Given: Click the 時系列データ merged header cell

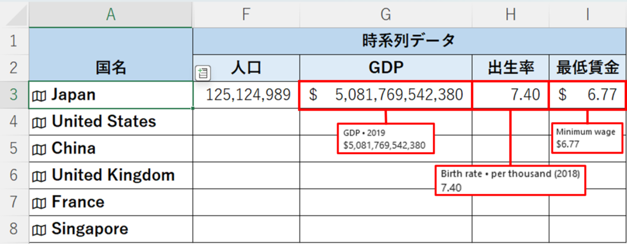Looking at the screenshot, I should click(x=410, y=41).
